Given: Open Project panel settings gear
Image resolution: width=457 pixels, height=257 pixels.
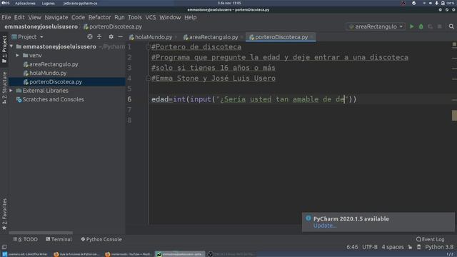Looking at the screenshot, I should (x=111, y=36).
